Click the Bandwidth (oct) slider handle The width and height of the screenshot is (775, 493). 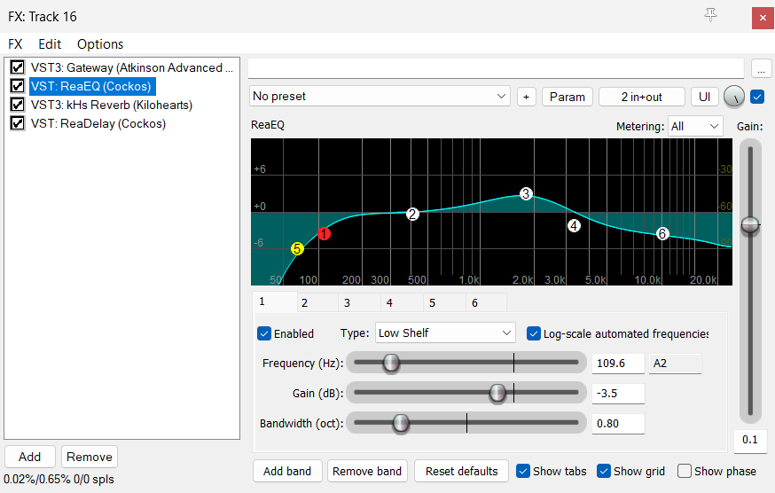[401, 423]
